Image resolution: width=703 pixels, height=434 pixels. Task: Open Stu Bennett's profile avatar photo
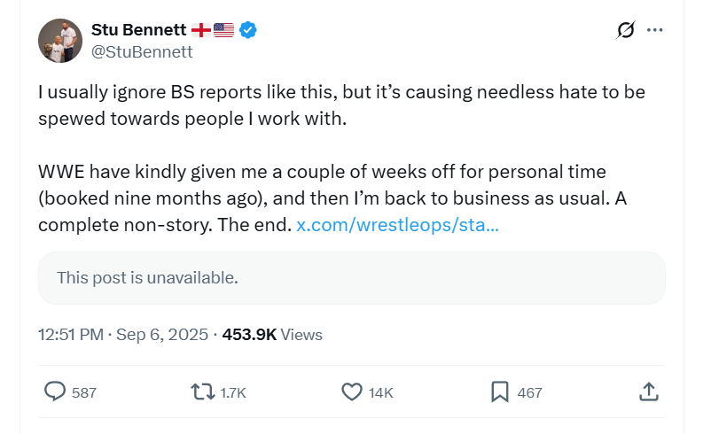click(x=60, y=41)
